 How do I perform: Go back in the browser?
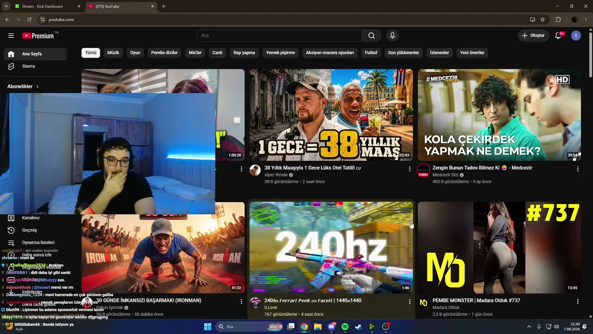click(7, 19)
